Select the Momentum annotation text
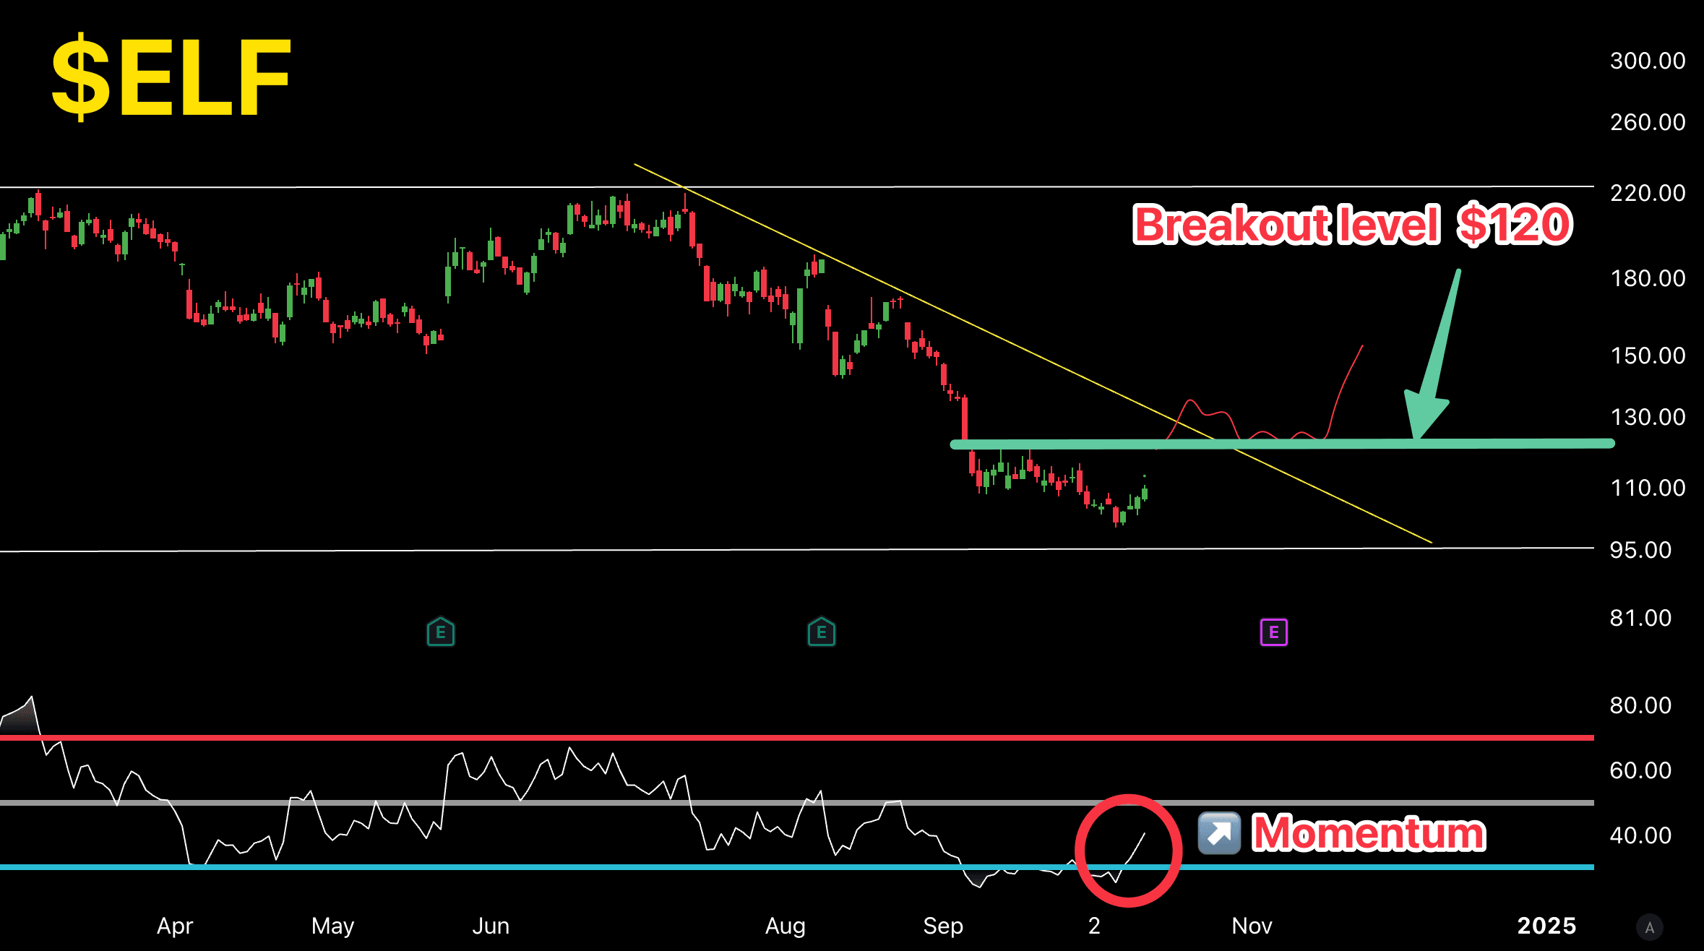1704x951 pixels. tap(1369, 833)
